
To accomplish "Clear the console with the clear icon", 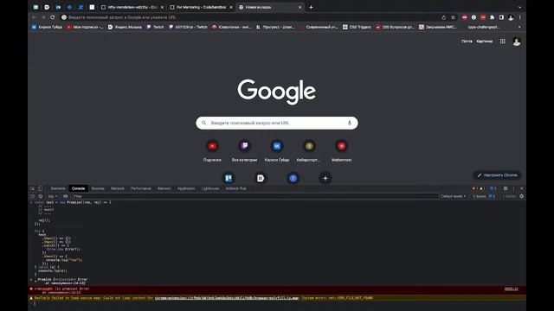I will pyautogui.click(x=41, y=196).
